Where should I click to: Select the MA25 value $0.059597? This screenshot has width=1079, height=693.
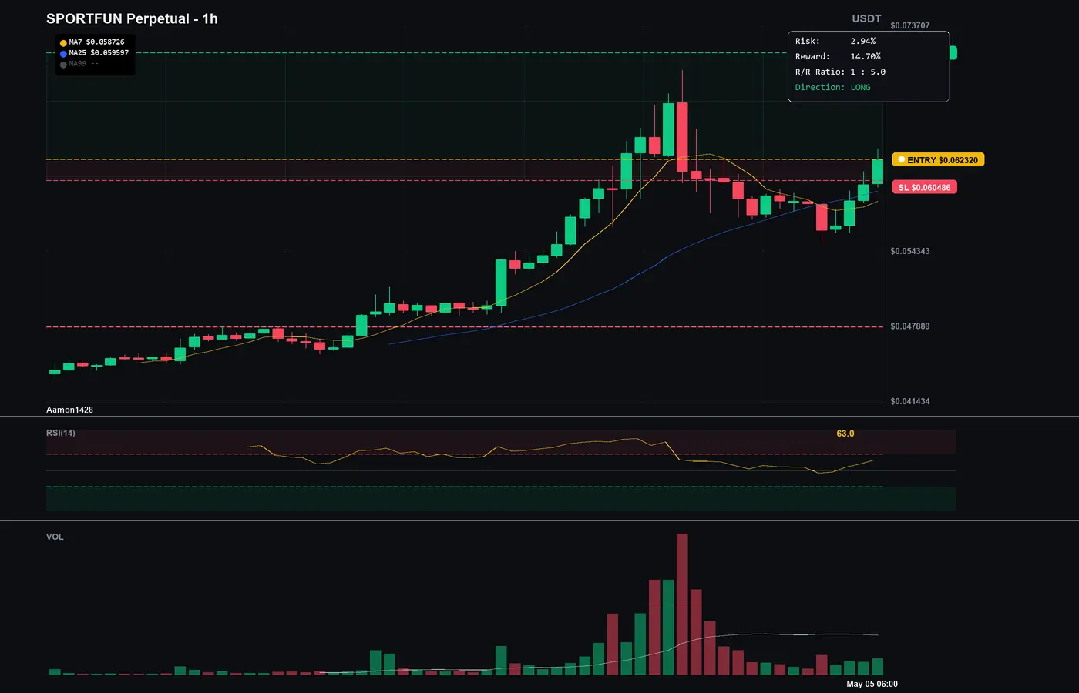tap(109, 53)
